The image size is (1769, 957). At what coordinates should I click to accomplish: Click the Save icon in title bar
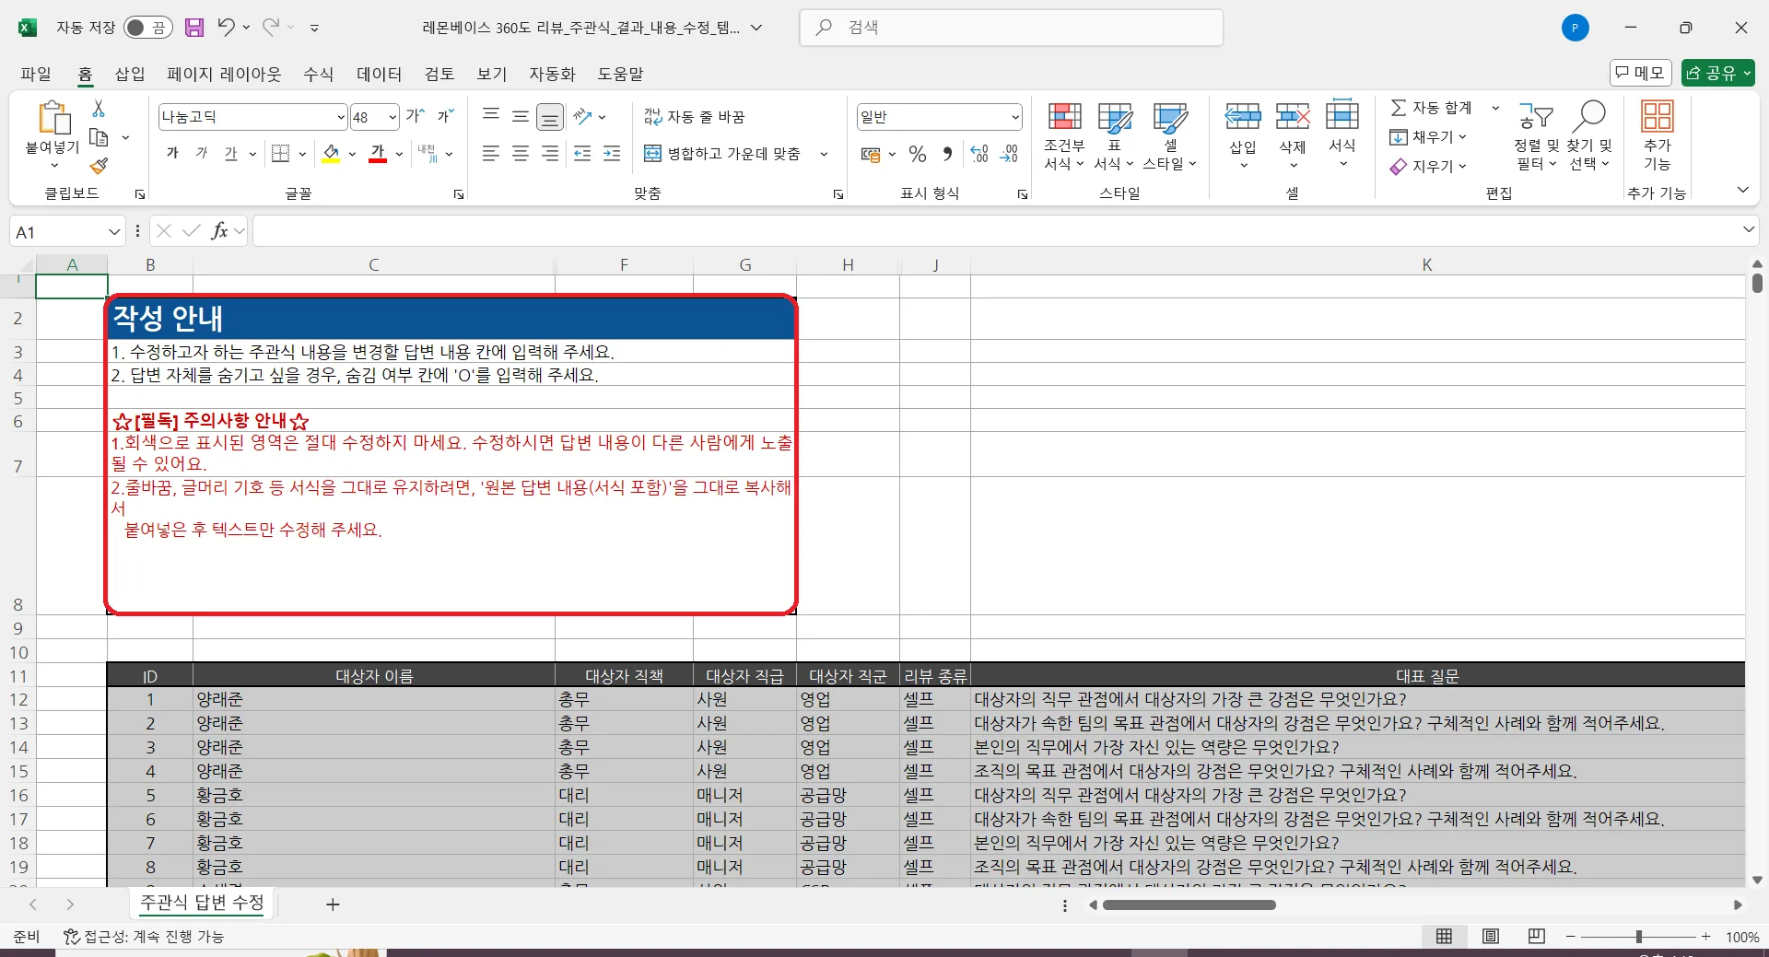(x=194, y=28)
